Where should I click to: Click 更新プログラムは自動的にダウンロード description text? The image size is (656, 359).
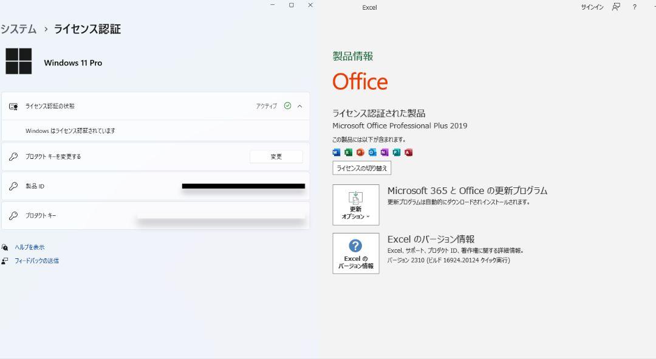[459, 203]
